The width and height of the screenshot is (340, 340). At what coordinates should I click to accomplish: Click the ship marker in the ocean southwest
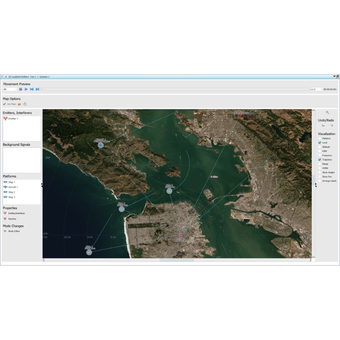pyautogui.click(x=89, y=252)
